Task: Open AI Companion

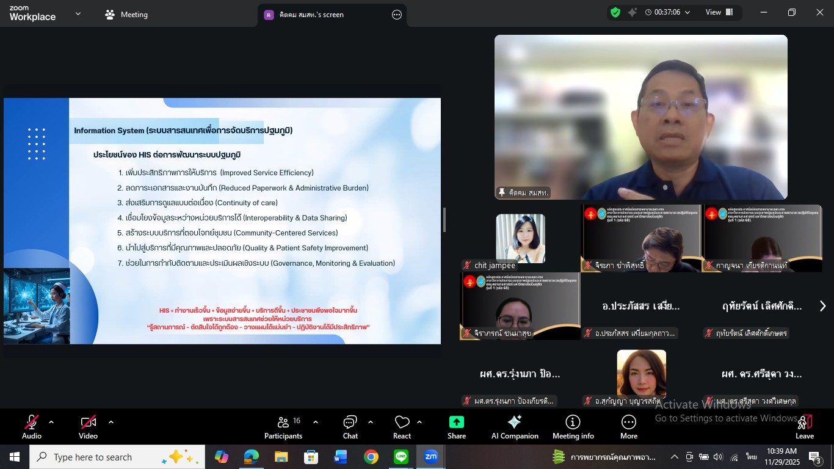Action: (515, 427)
